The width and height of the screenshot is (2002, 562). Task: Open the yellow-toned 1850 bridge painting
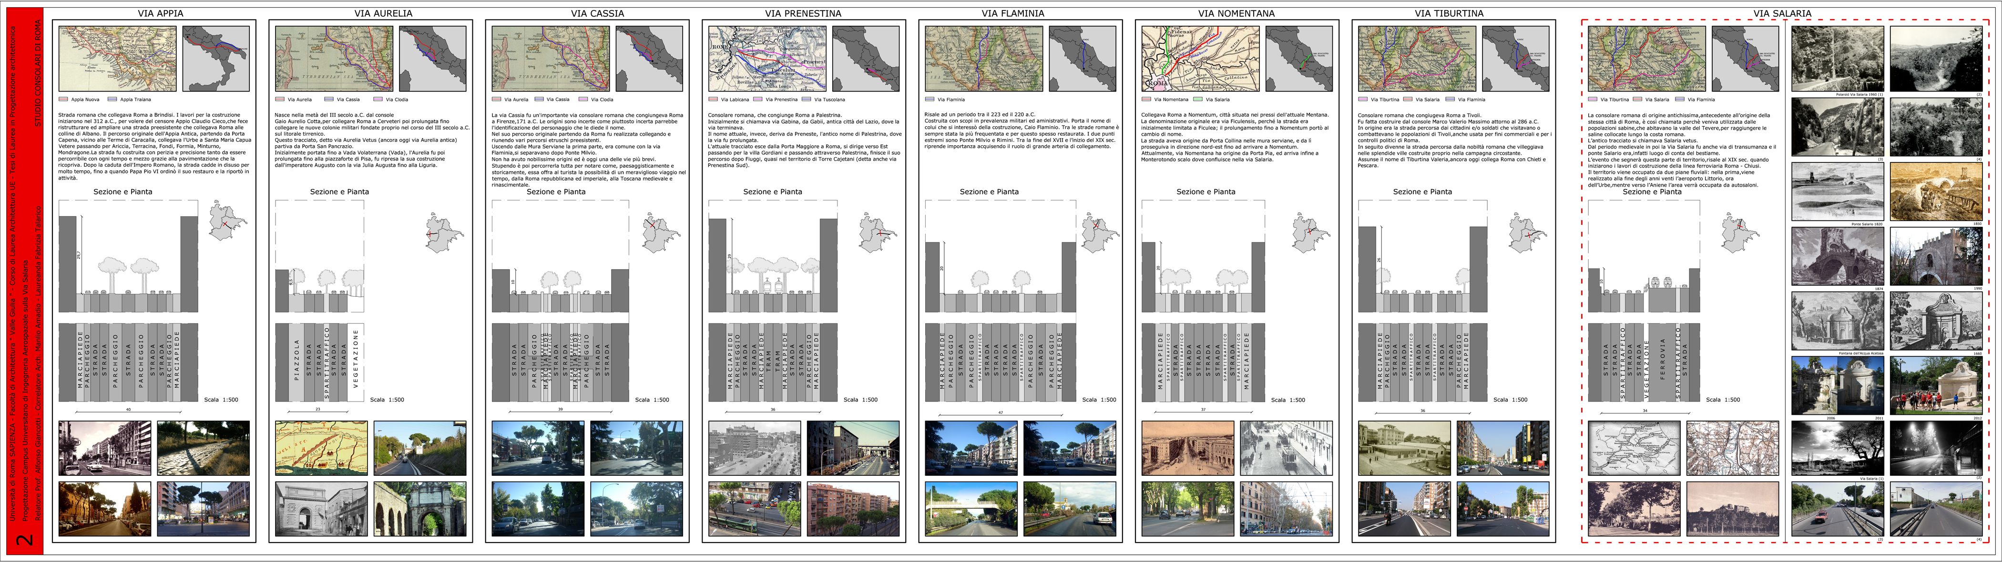click(x=1936, y=191)
